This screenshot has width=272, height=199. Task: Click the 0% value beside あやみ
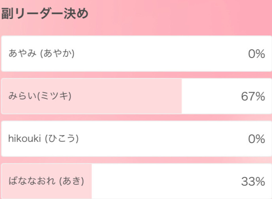pos(257,54)
